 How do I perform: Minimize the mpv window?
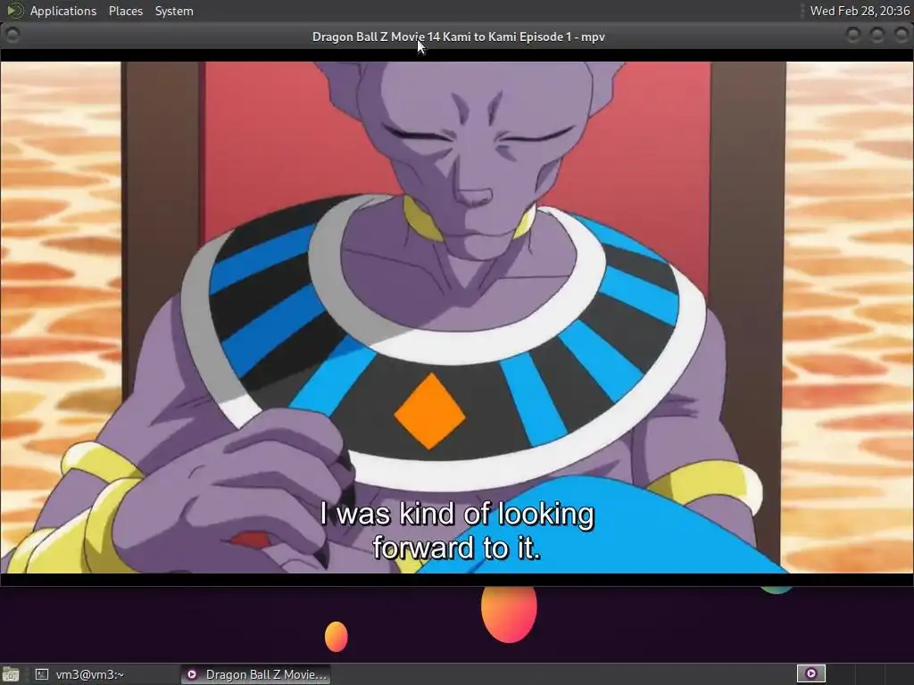[852, 35]
